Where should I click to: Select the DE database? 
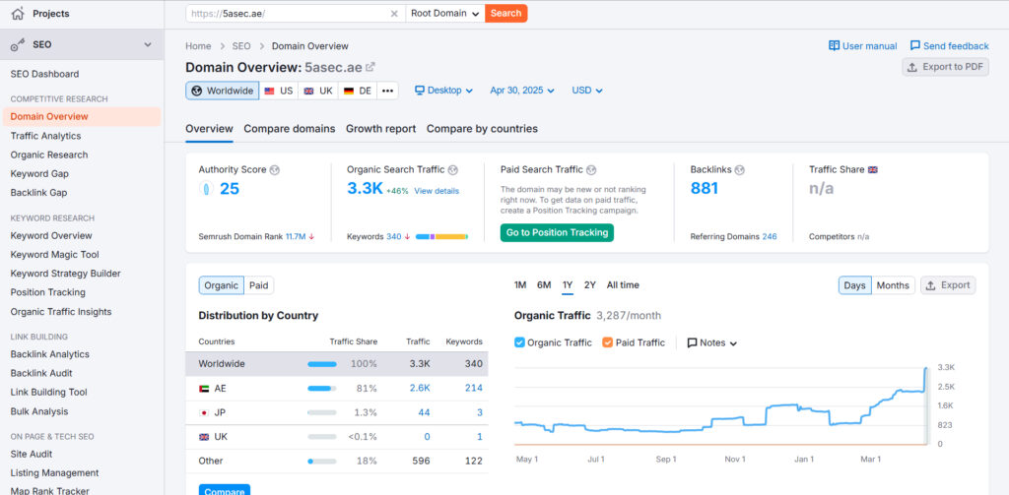(x=357, y=91)
